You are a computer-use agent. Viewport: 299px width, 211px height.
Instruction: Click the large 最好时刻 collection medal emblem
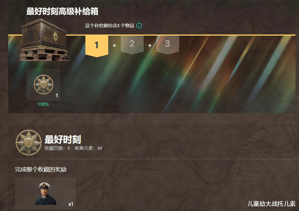coord(28,143)
